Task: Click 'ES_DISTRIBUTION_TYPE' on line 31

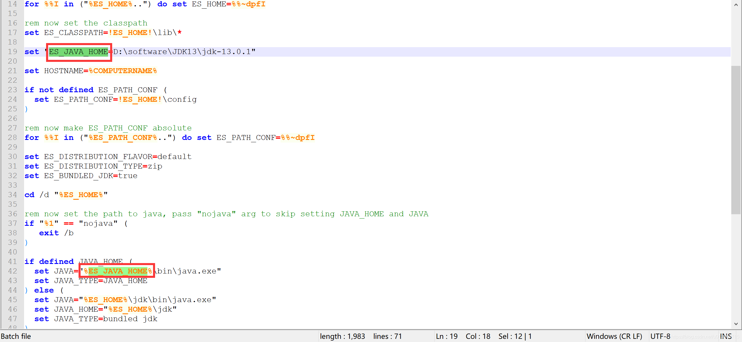Action: pos(93,166)
